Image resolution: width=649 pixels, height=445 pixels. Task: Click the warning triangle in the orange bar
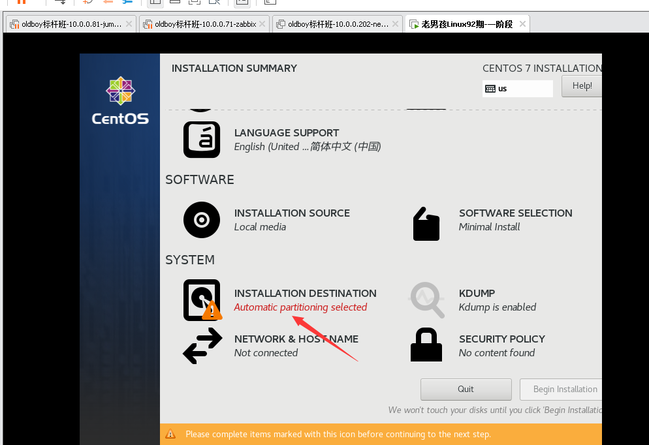[x=170, y=434]
